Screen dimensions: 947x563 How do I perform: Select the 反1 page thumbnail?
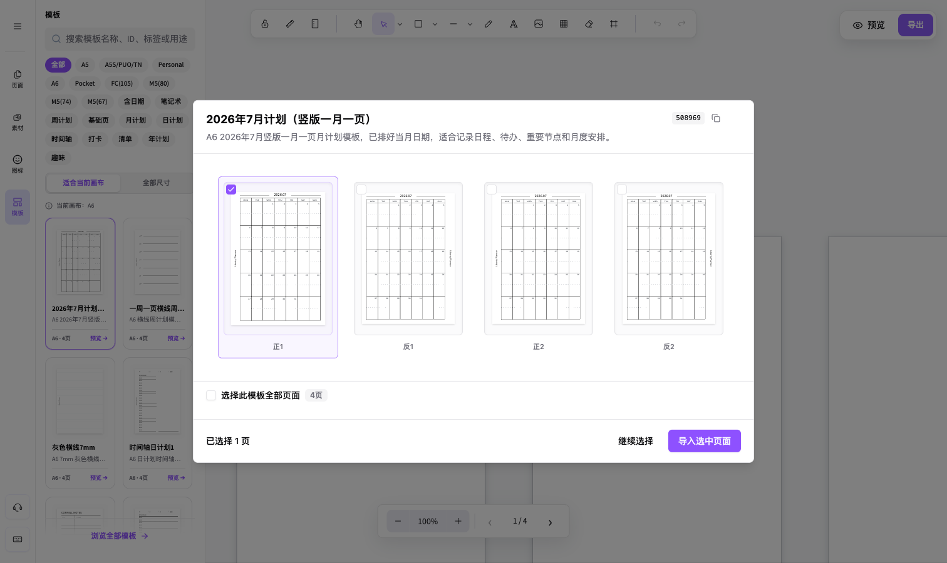[x=408, y=258]
